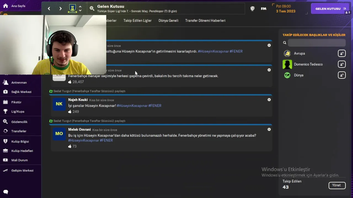Click the club crest badge
Image resolution: width=353 pixels, height=198 pixels.
[x=73, y=9]
